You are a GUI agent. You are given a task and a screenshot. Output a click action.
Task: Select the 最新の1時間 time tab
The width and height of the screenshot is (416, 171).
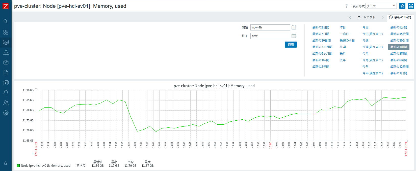pos(400,17)
